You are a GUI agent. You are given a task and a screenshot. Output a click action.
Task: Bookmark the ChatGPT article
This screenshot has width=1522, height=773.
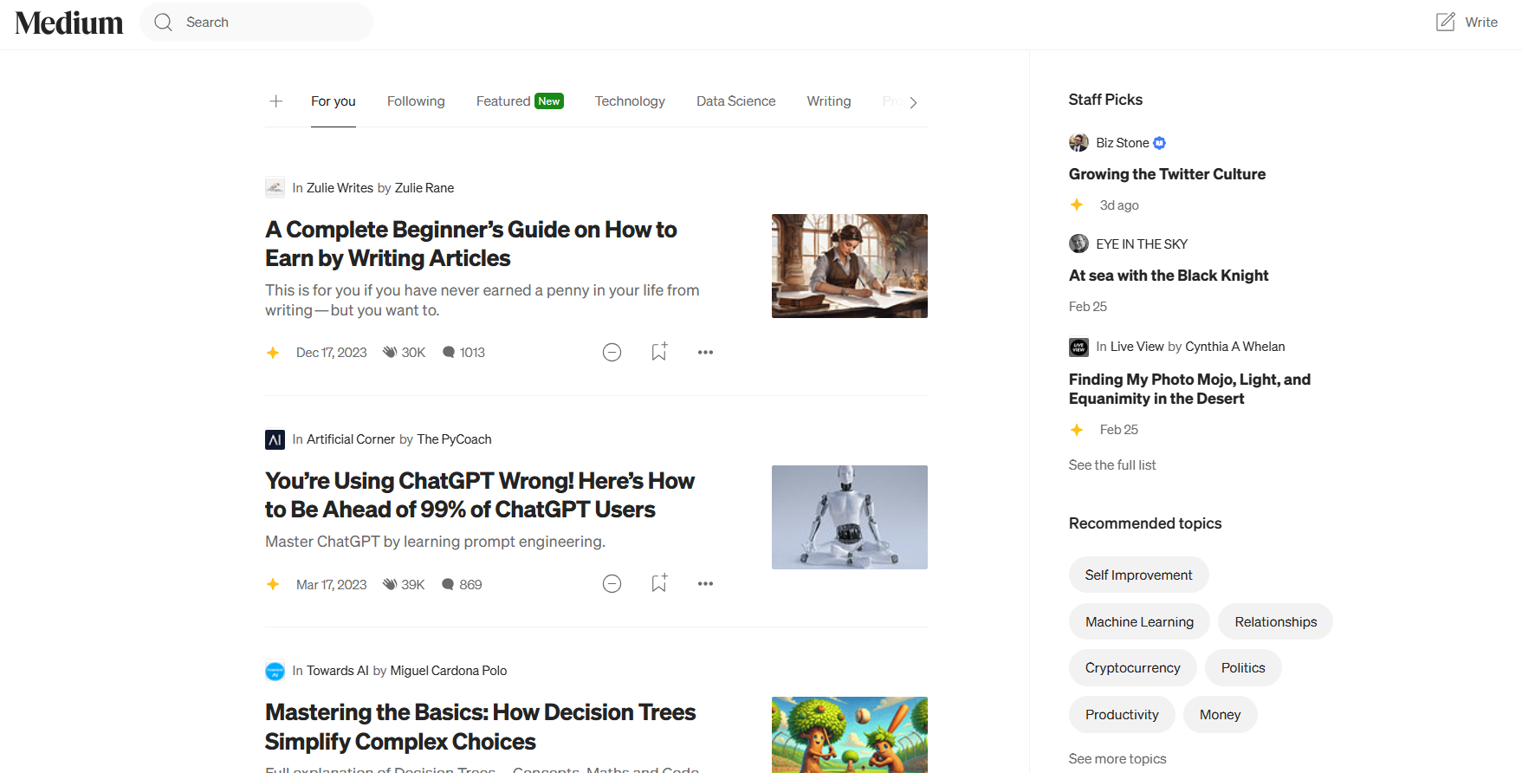[658, 583]
